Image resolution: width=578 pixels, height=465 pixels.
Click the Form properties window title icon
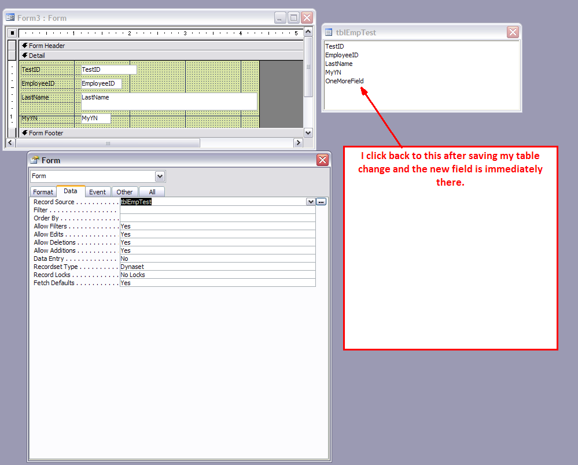coord(35,160)
